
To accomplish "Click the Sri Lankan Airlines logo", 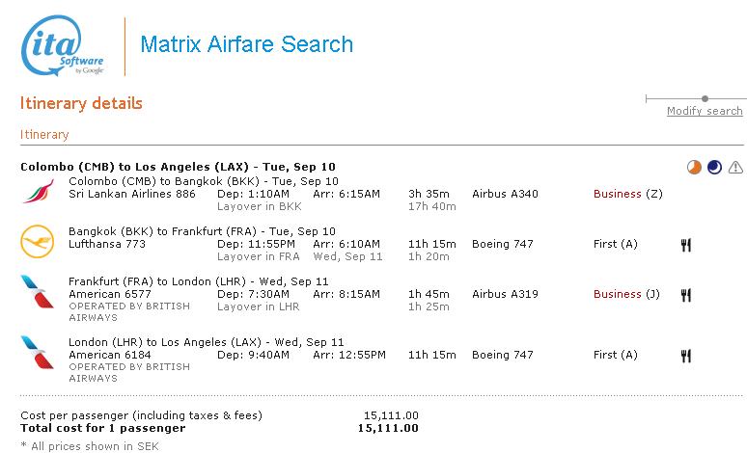I will point(37,190).
